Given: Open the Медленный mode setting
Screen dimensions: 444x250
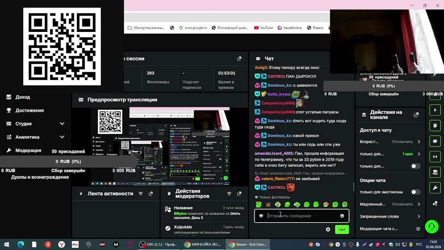Looking at the screenshot, I should pyautogui.click(x=390, y=204).
